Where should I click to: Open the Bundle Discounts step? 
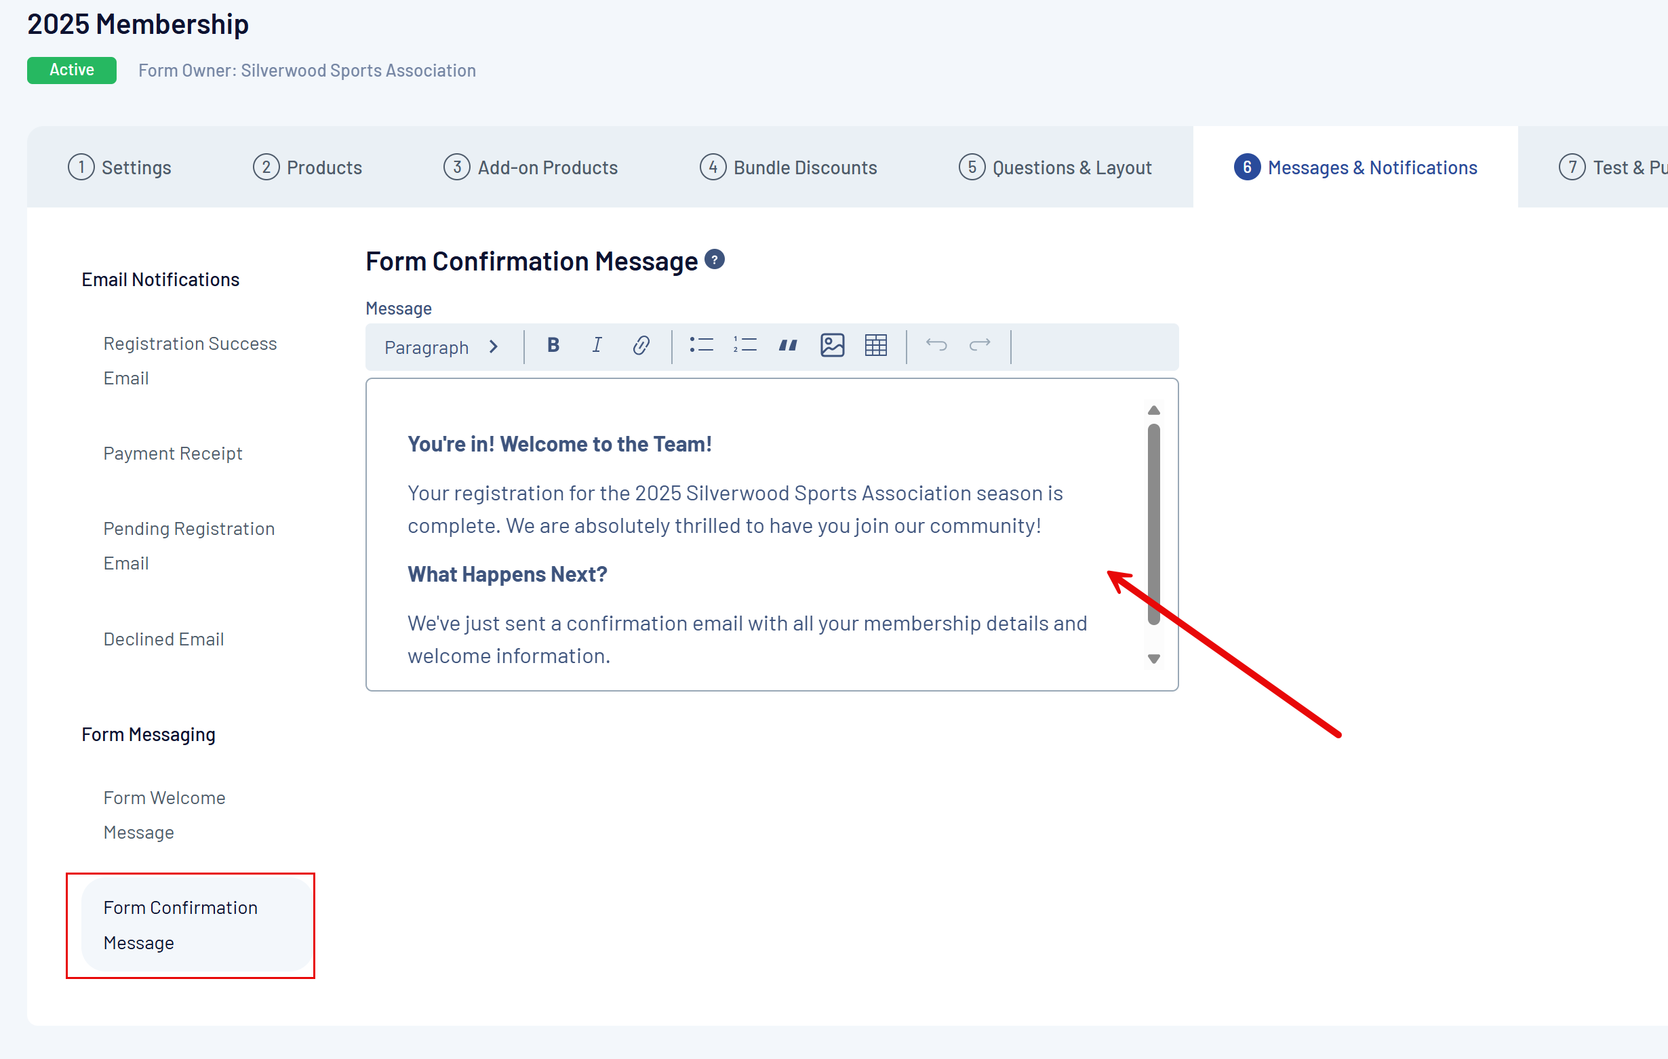(x=789, y=167)
